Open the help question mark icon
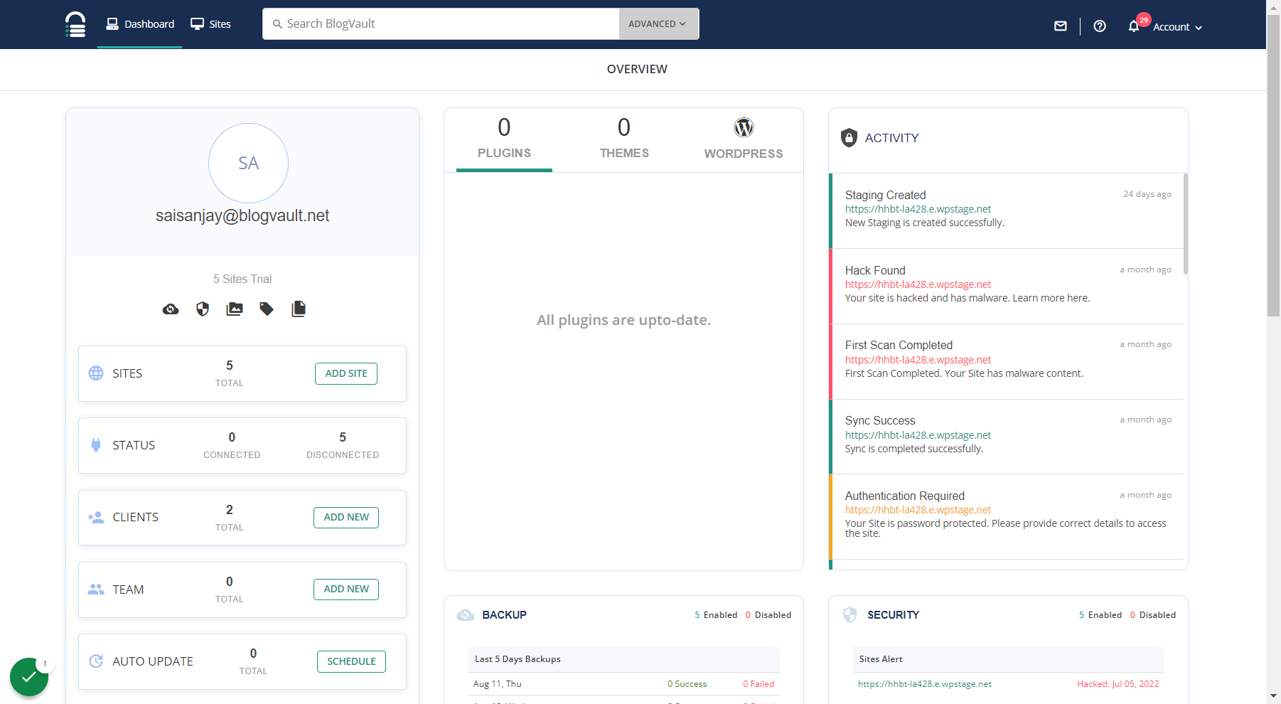The height and width of the screenshot is (704, 1281). click(1100, 26)
